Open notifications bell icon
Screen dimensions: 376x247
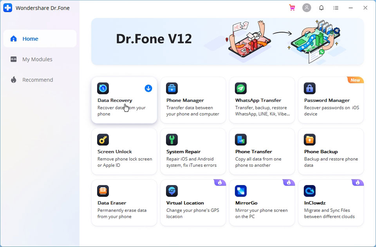click(321, 8)
